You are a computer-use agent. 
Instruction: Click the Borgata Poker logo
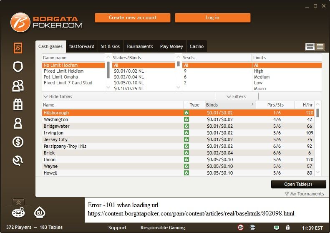click(46, 23)
